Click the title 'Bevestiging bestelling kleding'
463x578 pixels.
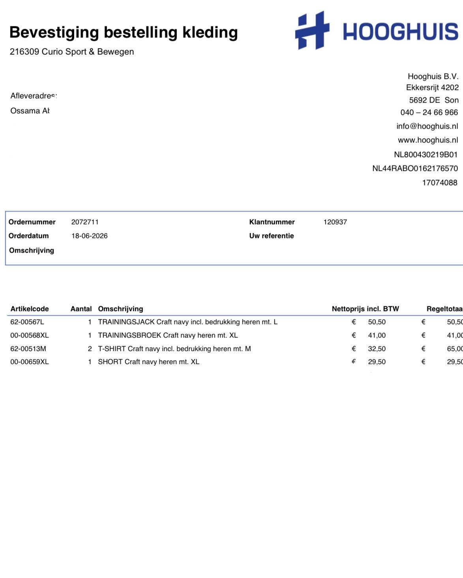(x=124, y=32)
